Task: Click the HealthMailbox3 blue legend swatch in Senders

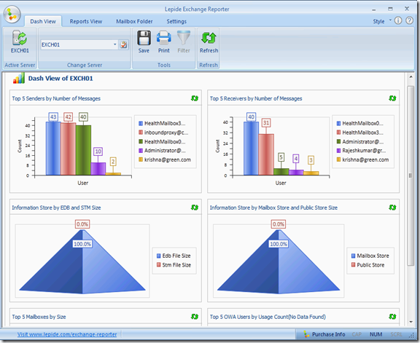Action: tap(141, 123)
